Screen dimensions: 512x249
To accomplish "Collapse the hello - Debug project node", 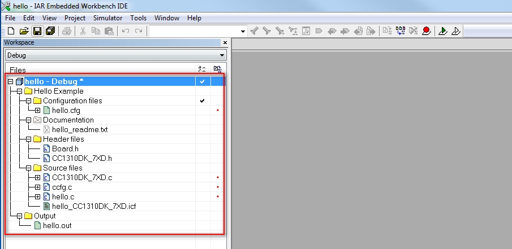I will (x=10, y=81).
